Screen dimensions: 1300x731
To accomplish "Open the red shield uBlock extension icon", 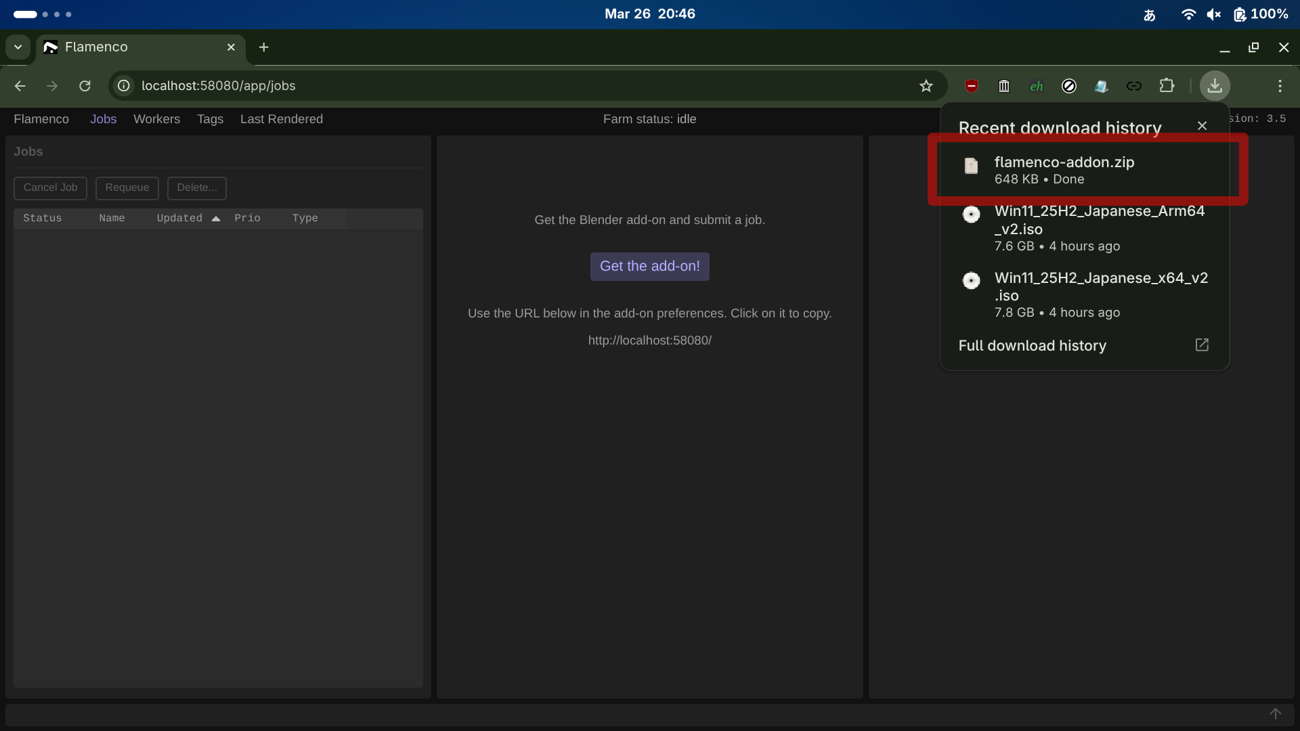I will coord(972,86).
